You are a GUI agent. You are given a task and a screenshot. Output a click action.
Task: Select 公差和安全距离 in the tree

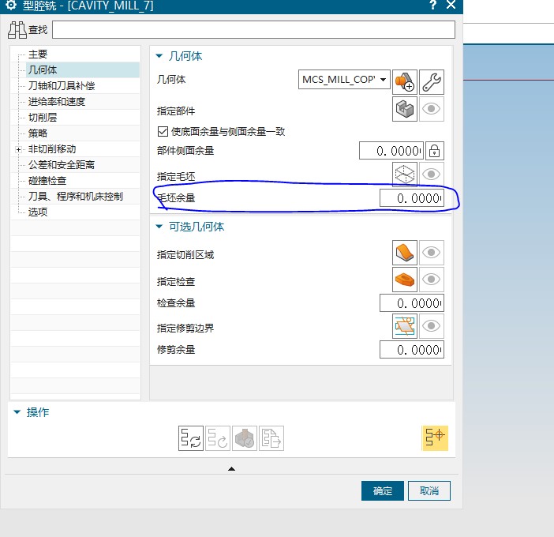pyautogui.click(x=62, y=165)
